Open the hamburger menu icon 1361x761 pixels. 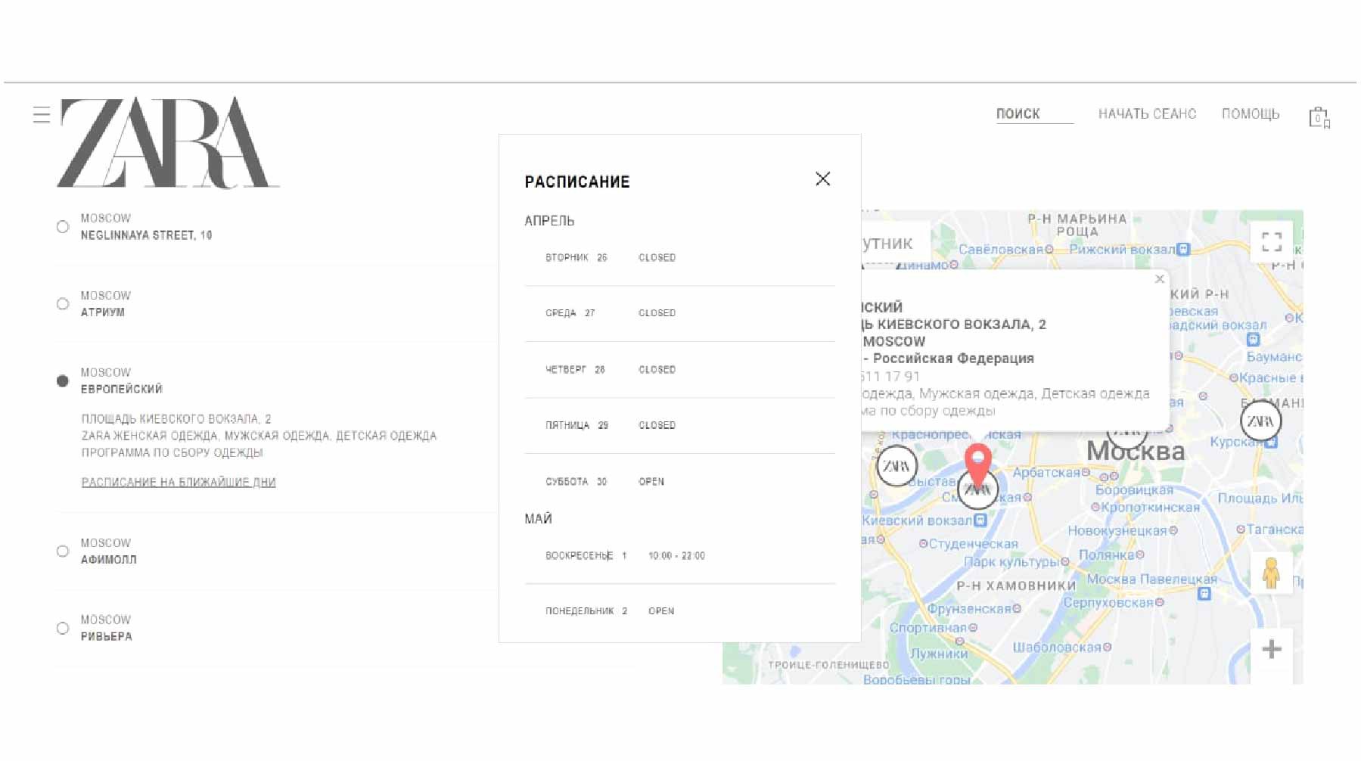pyautogui.click(x=42, y=114)
